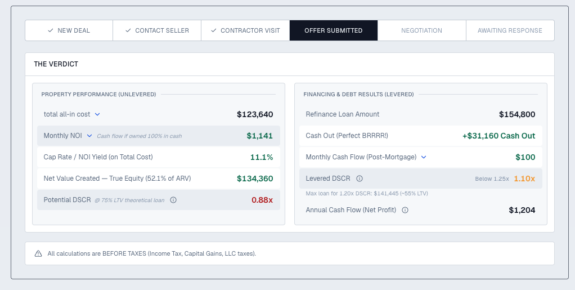The width and height of the screenshot is (575, 290).
Task: Click the $100 monthly cash flow value
Action: pyautogui.click(x=525, y=157)
